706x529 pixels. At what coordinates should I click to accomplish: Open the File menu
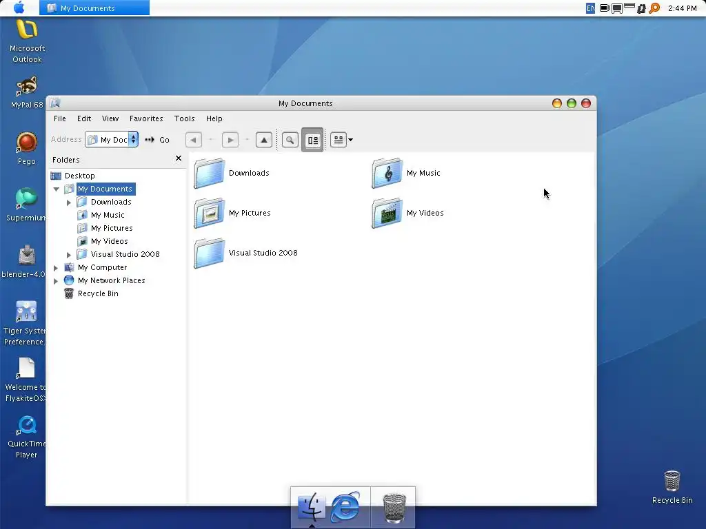point(60,118)
